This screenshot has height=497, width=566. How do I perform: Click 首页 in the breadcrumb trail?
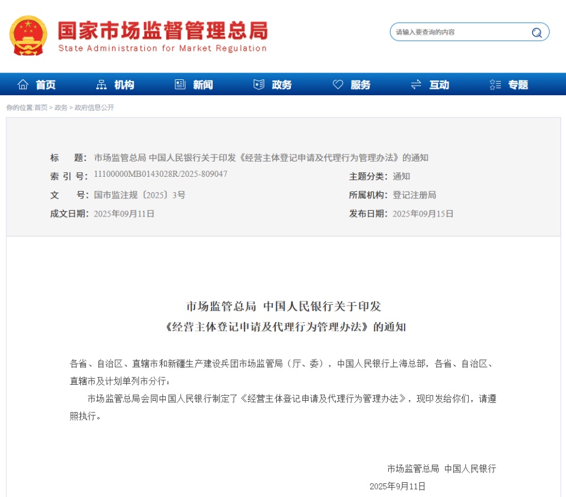(x=41, y=108)
